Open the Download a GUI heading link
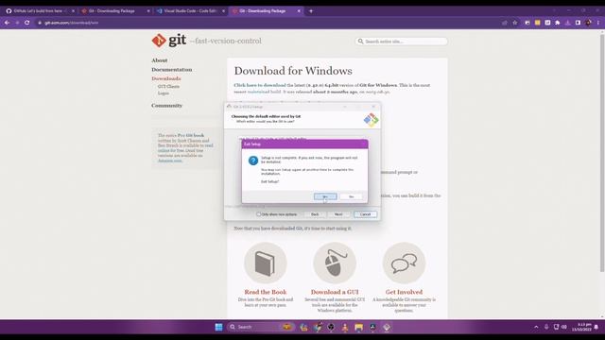The width and height of the screenshot is (605, 340). [335, 292]
